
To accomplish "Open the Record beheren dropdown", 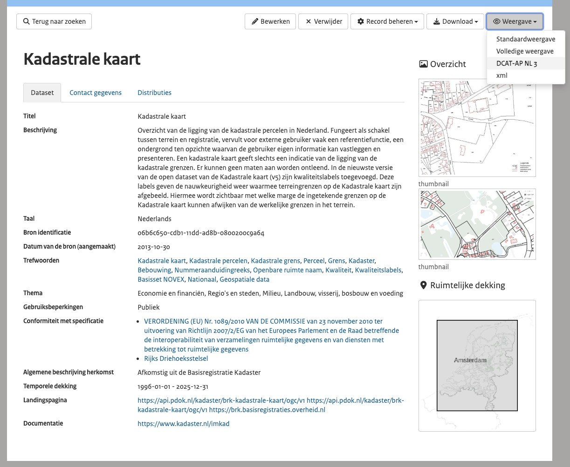I will [x=387, y=21].
